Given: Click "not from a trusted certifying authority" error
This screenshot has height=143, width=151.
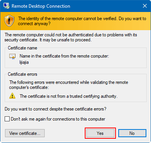Looking at the screenshot, I should click(69, 96).
